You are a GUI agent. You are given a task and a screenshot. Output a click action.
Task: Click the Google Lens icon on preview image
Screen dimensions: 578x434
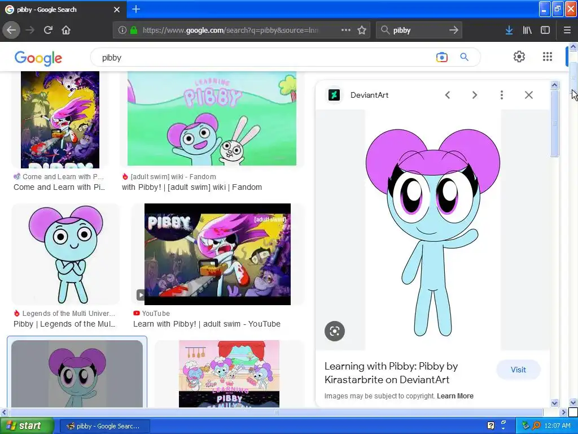335,331
